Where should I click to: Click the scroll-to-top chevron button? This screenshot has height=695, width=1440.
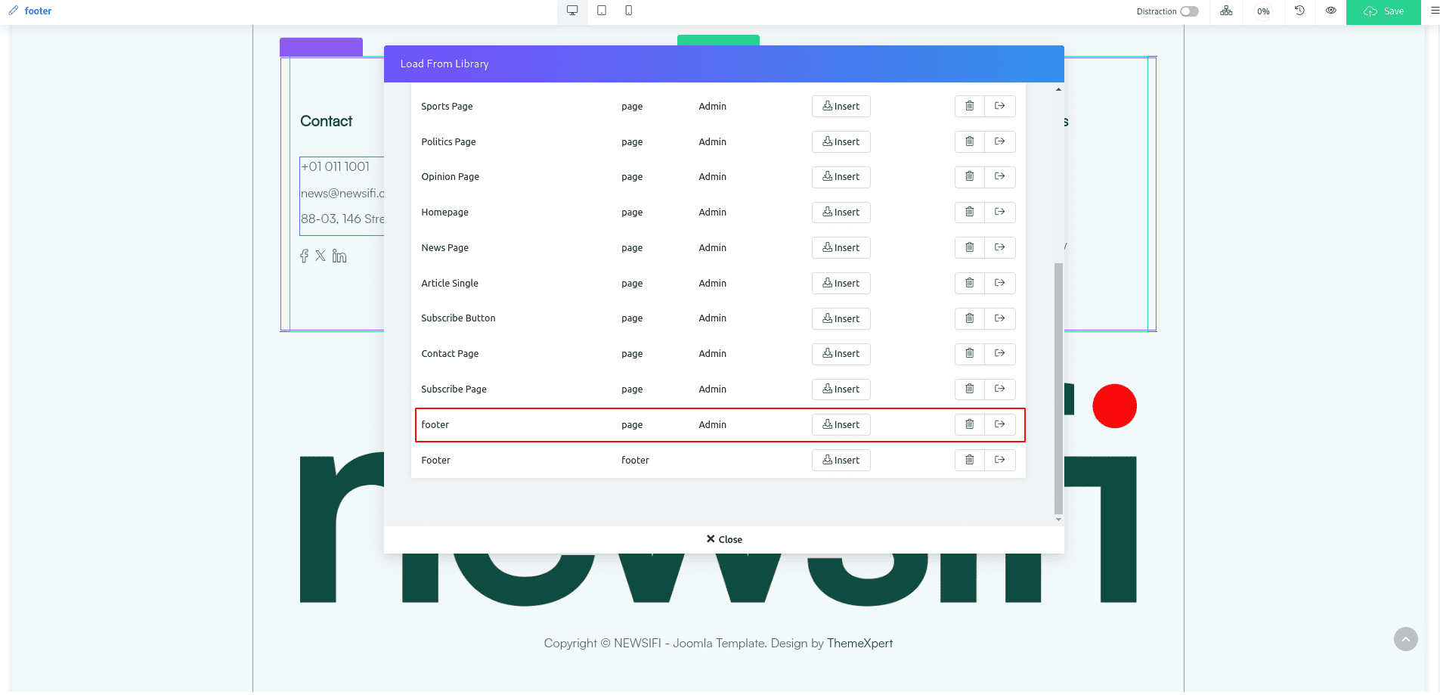pyautogui.click(x=1404, y=639)
